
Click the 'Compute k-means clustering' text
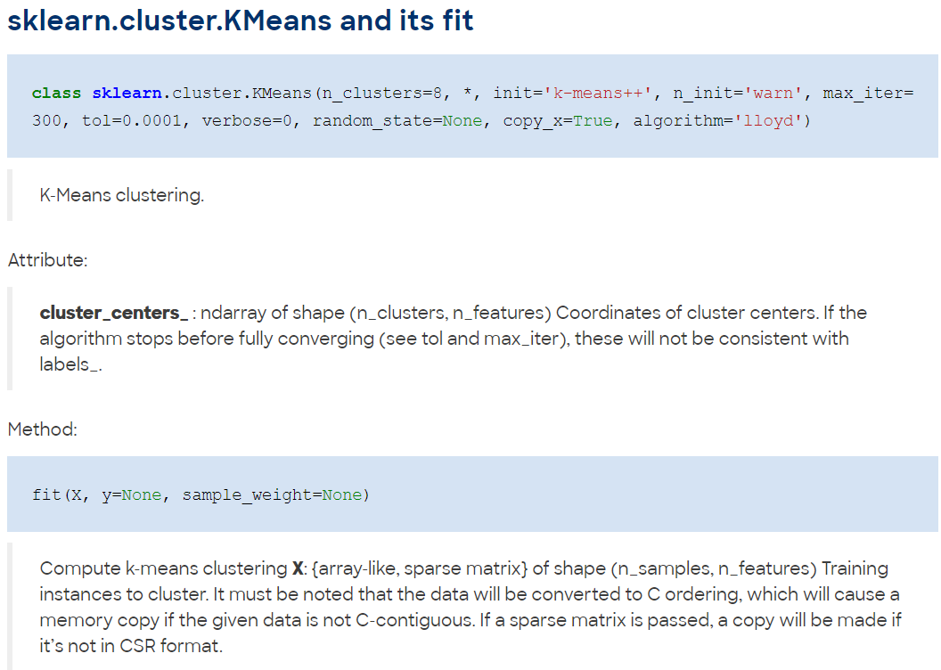(163, 568)
